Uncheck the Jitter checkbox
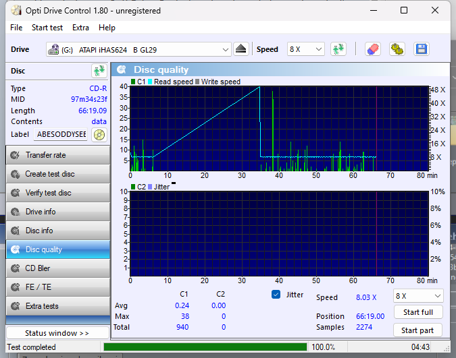This screenshot has width=456, height=358. (x=276, y=295)
